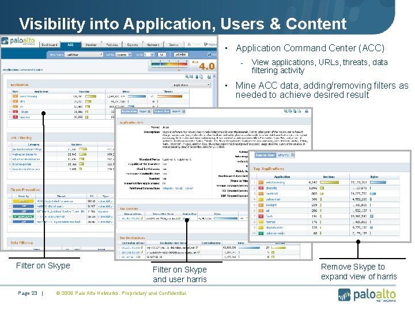Open the Top N dropdown
Image resolution: width=415 pixels, height=311 pixels.
pyautogui.click(x=149, y=55)
